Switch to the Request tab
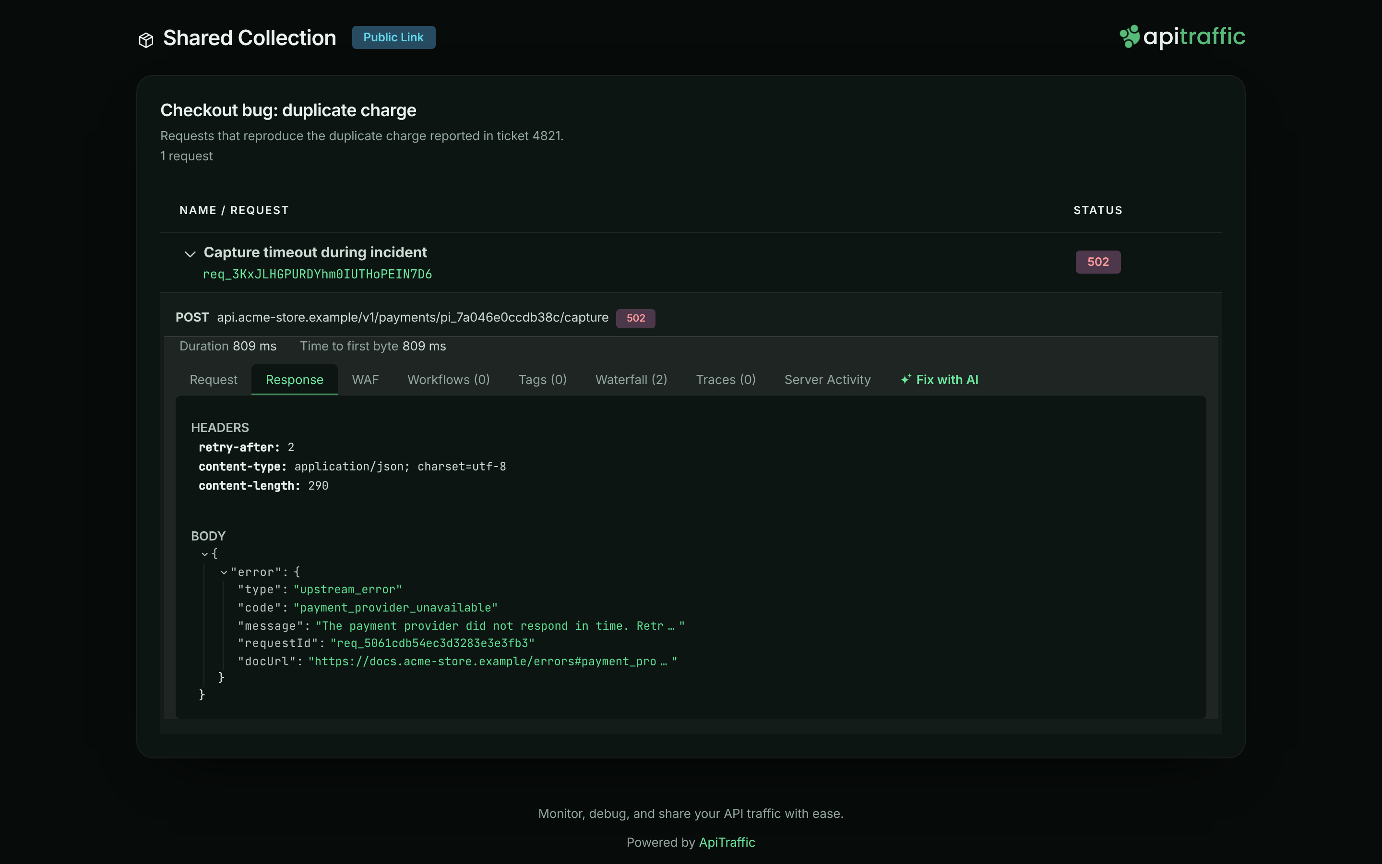The width and height of the screenshot is (1382, 864). (x=213, y=379)
